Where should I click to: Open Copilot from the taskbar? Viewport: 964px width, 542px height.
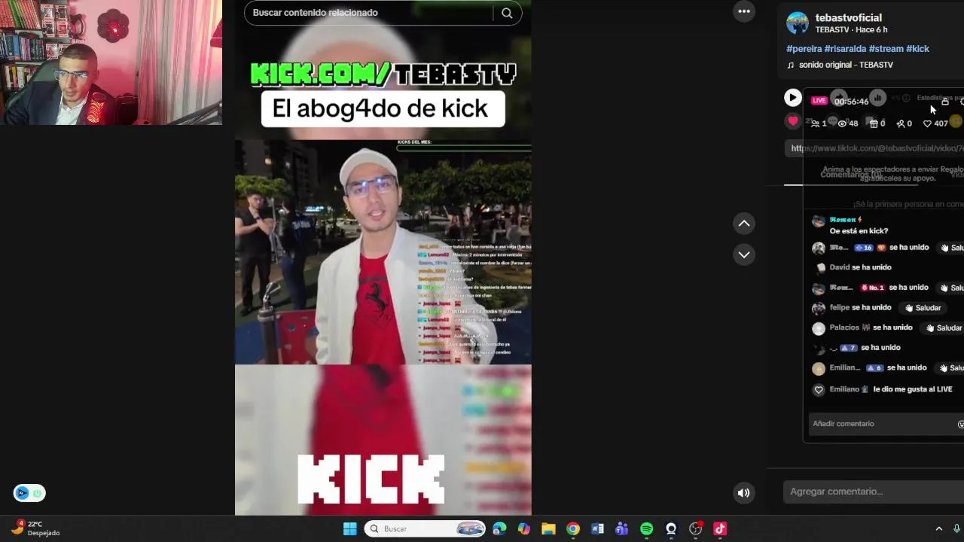pos(524,528)
